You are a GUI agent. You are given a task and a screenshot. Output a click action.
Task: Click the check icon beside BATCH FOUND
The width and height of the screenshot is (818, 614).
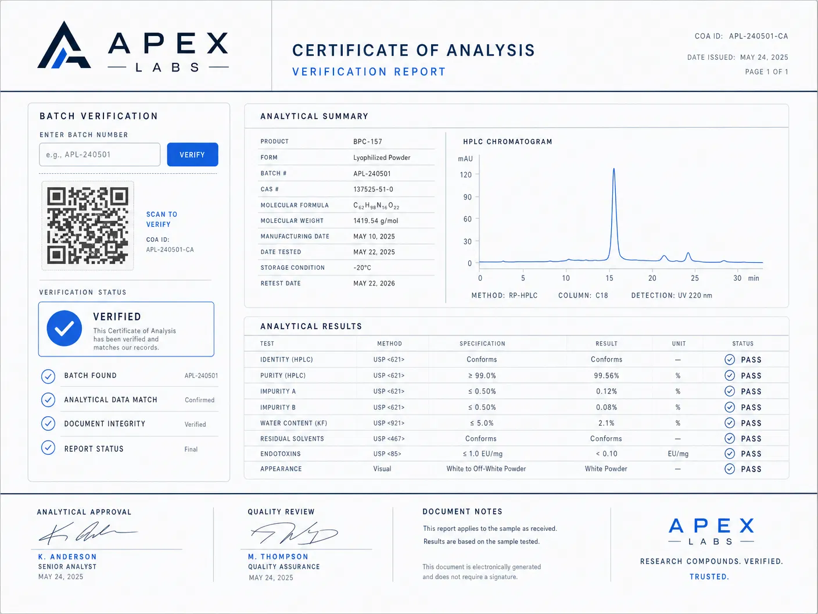48,376
